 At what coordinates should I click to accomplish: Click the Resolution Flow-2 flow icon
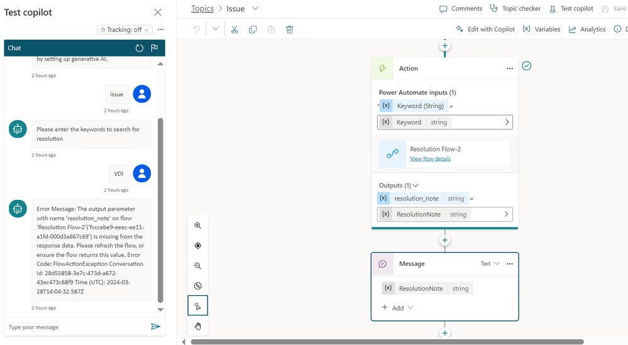[x=392, y=154]
